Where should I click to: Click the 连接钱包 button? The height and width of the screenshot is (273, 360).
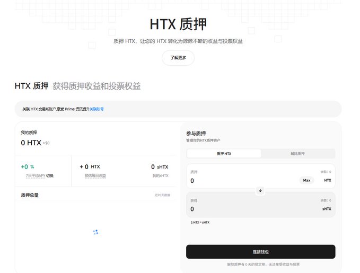(x=260, y=252)
